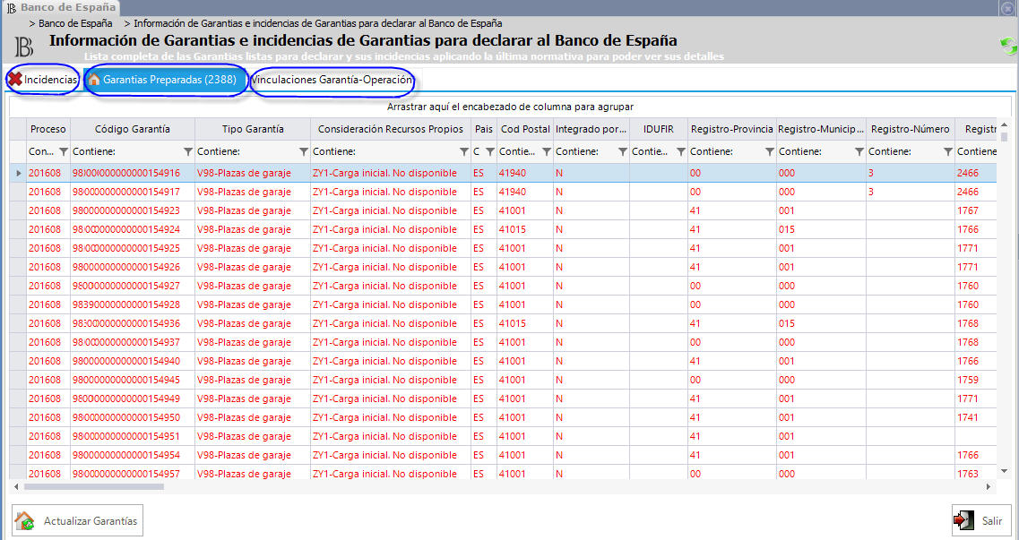Image resolution: width=1019 pixels, height=540 pixels.
Task: Sort by the Registro-Número column header
Action: click(x=910, y=129)
